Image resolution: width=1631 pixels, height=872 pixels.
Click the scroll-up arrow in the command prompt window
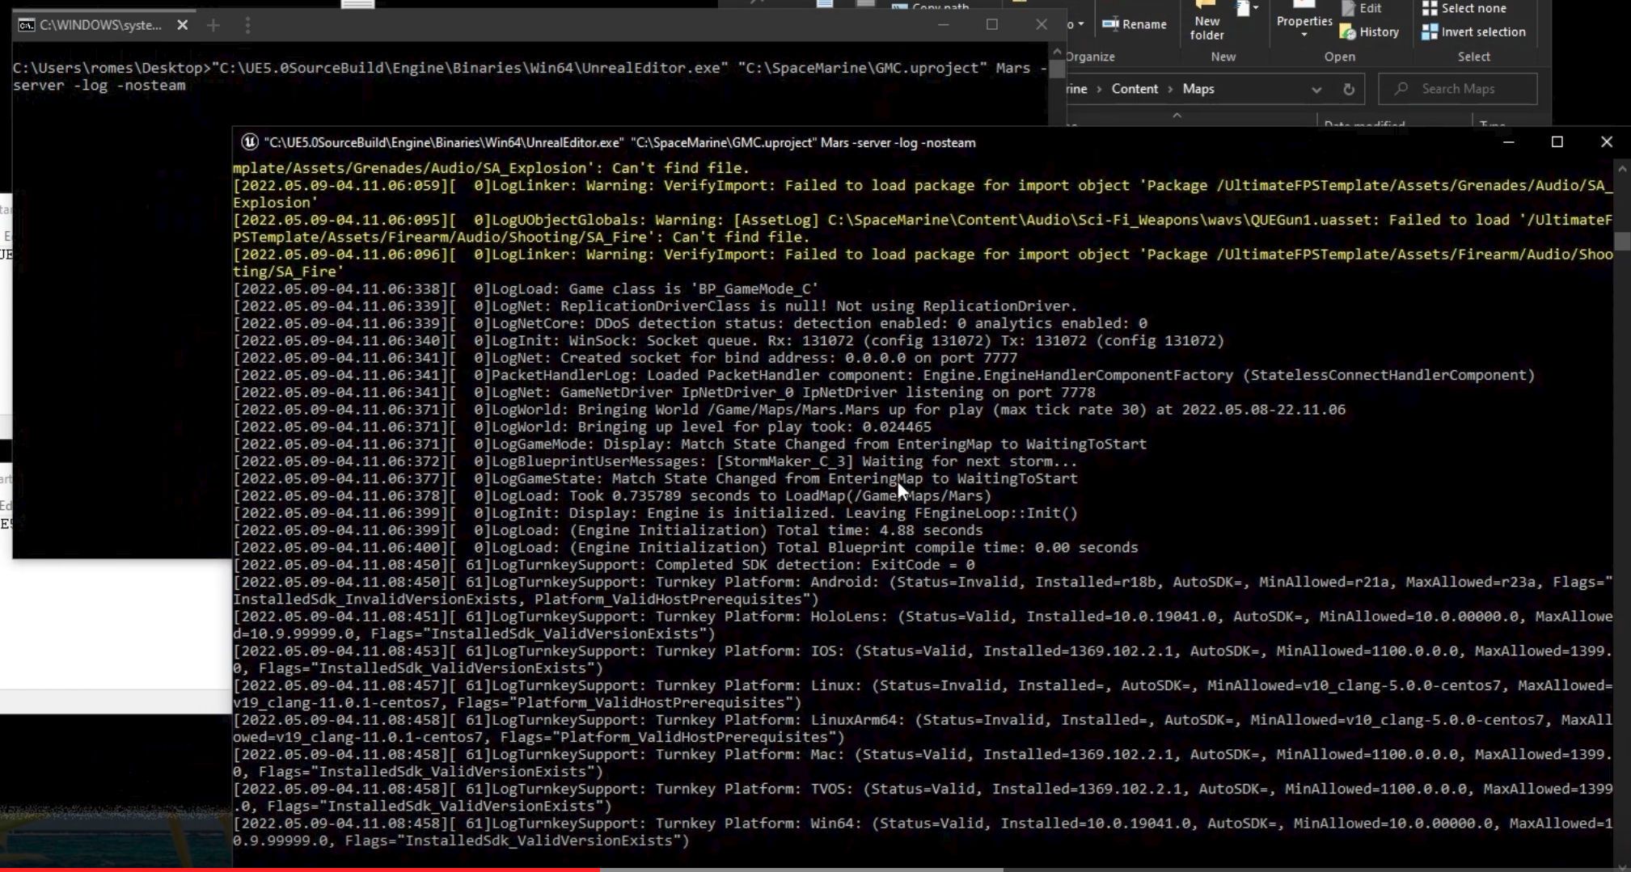click(1057, 52)
